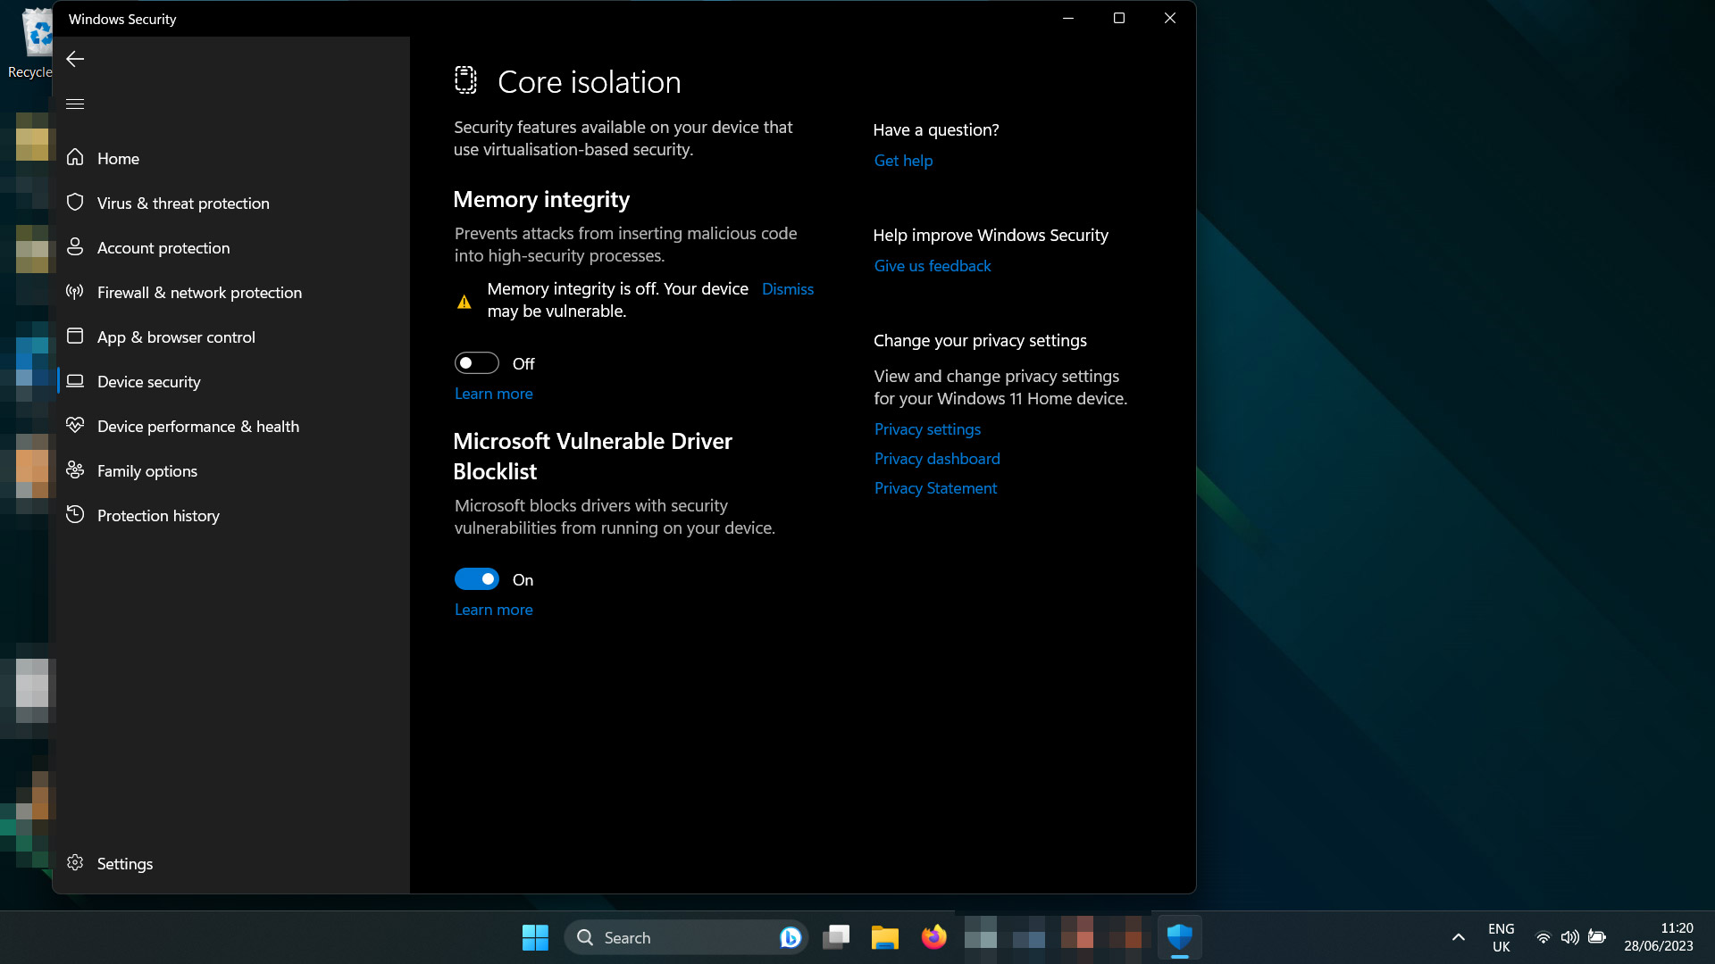Maximize the Windows Security window
This screenshot has height=964, width=1715.
(x=1118, y=19)
